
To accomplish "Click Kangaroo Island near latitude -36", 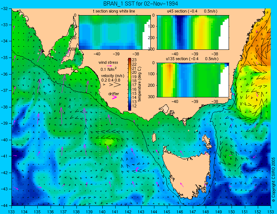I will [x=68, y=72].
